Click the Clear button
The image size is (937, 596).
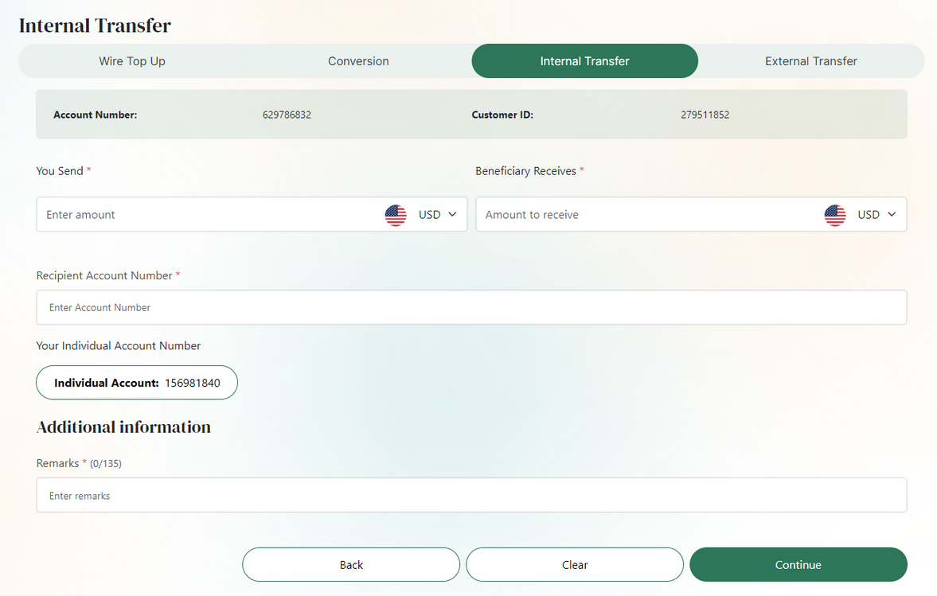[x=574, y=565]
